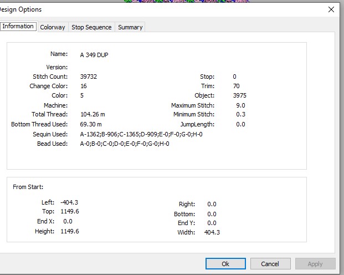Click the Bead Used value text
This screenshot has height=275, width=344.
125,144
